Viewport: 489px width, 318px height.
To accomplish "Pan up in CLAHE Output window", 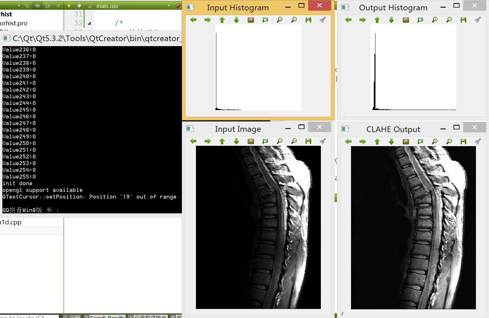I will [377, 141].
